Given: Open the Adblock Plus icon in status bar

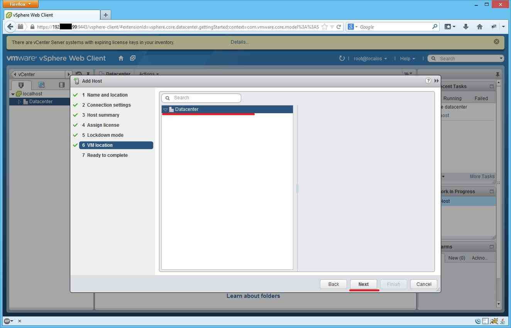Looking at the screenshot, I should click(x=7, y=321).
